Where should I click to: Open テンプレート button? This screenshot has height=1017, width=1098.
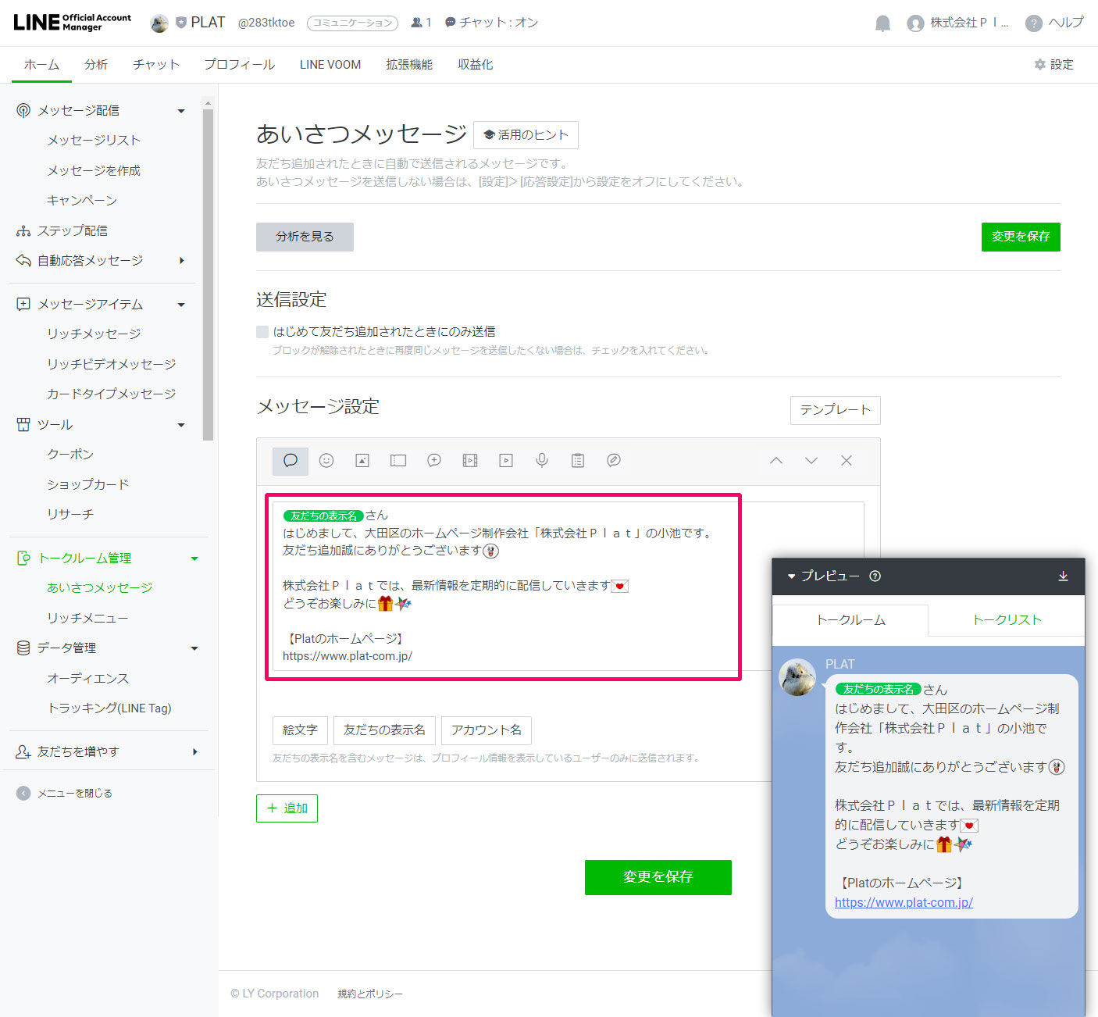click(836, 410)
